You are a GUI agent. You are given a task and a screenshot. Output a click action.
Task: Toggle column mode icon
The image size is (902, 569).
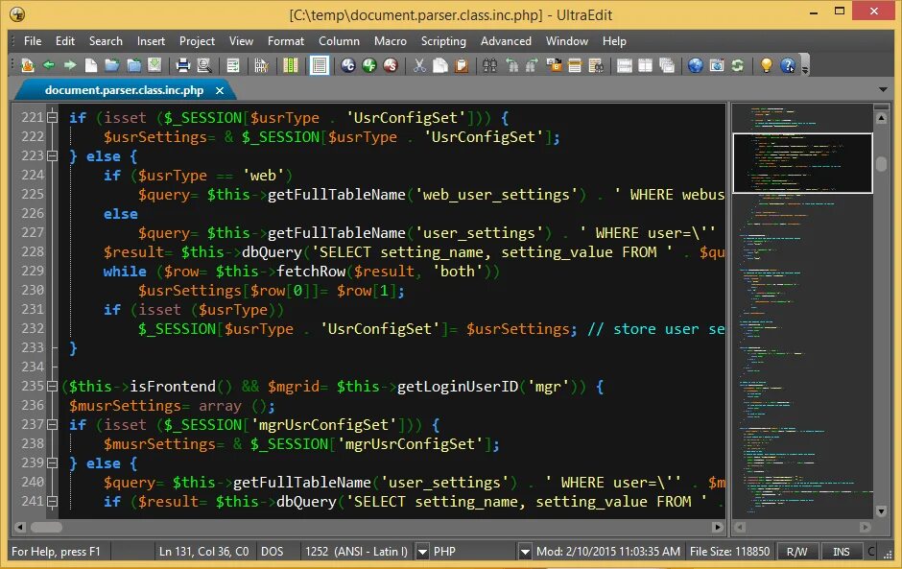pos(291,65)
